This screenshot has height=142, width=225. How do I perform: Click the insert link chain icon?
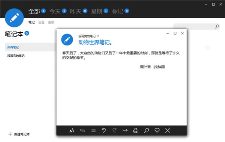click(x=82, y=130)
